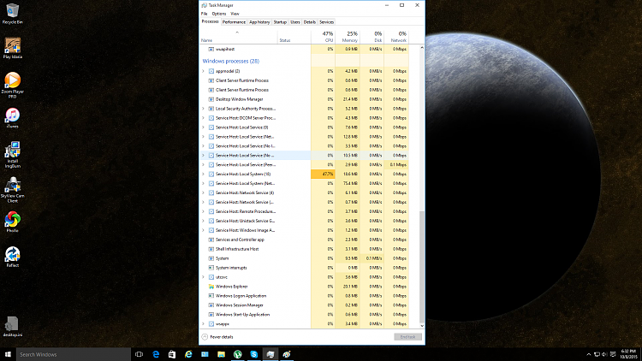This screenshot has width=642, height=361.
Task: Launch Microsoft Edge from the taskbar
Action: click(156, 354)
